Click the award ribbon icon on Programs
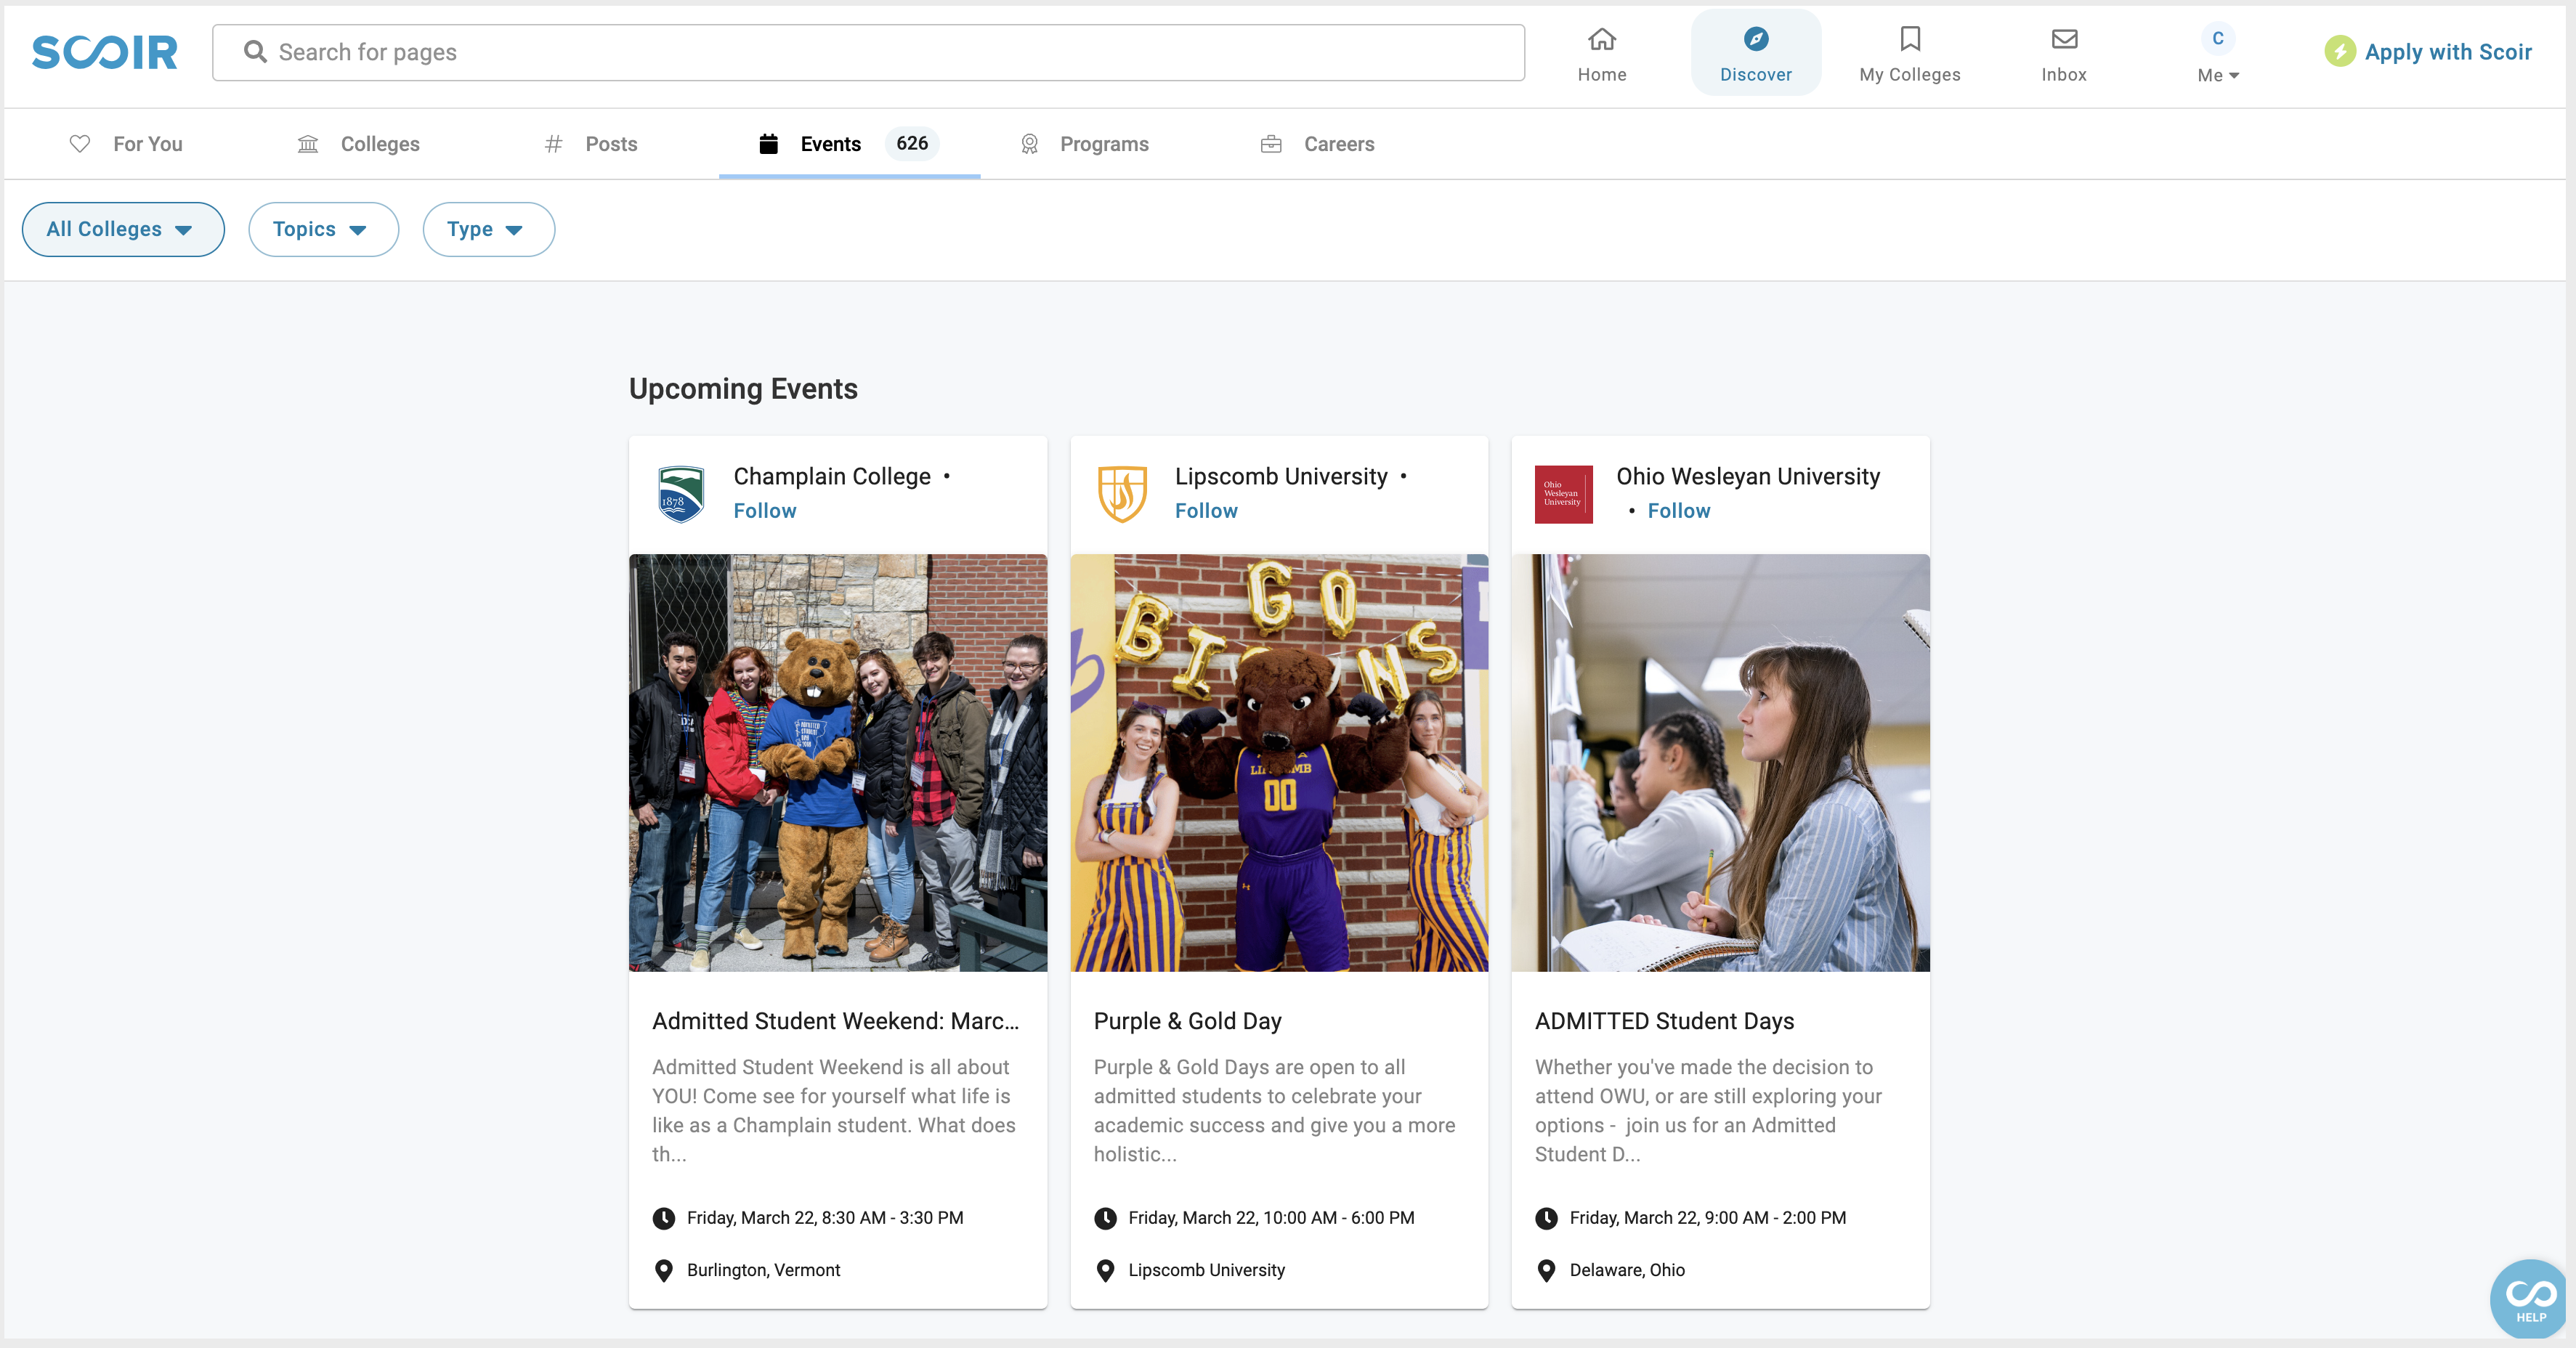The width and height of the screenshot is (2576, 1348). coord(1029,144)
